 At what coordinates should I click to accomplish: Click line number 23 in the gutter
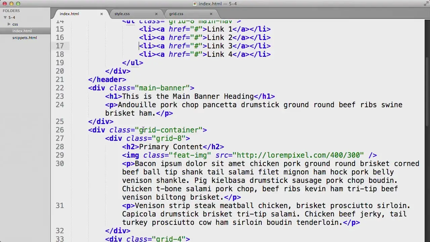[x=60, y=96]
